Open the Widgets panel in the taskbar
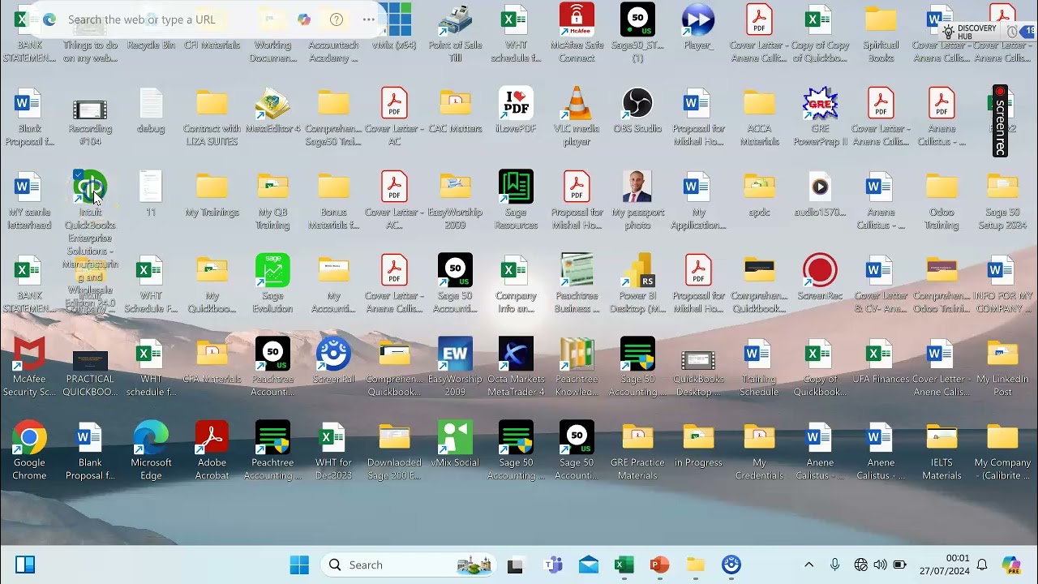Viewport: 1038px width, 584px height. [x=25, y=565]
